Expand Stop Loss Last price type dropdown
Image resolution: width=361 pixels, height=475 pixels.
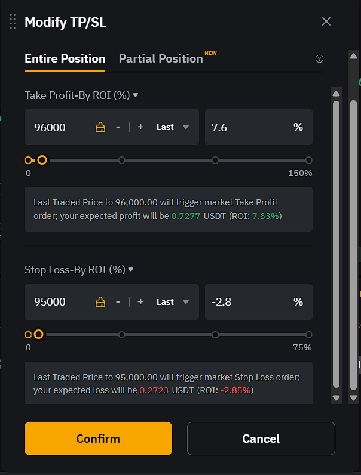pos(173,302)
